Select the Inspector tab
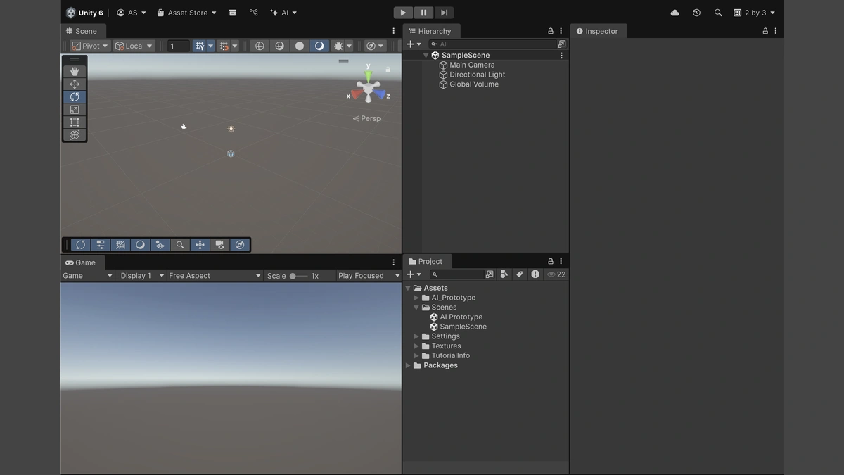 [x=597, y=31]
